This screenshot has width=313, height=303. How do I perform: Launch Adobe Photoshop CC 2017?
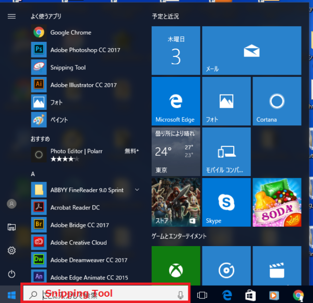(x=85, y=50)
